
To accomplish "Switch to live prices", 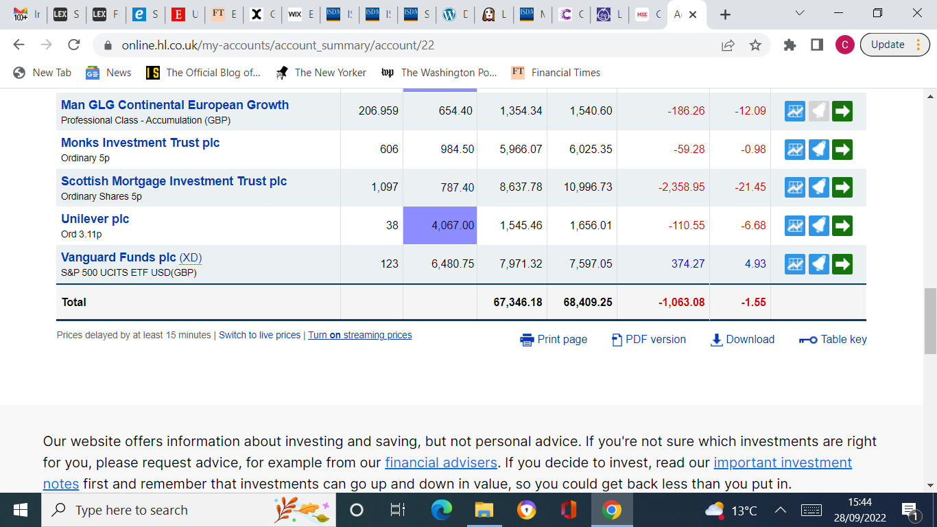I will click(259, 335).
